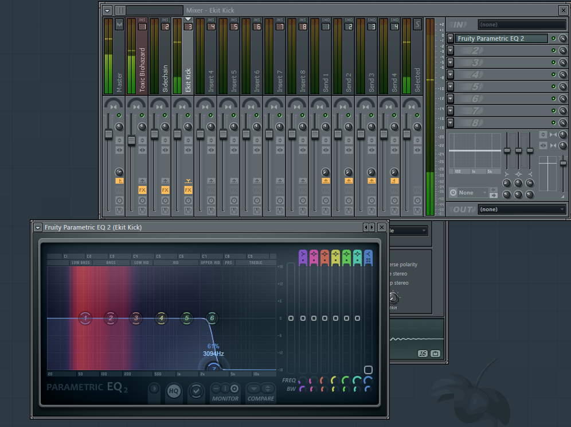
Task: Toggle FX enable on Toxic Biohazard track
Action: click(142, 190)
